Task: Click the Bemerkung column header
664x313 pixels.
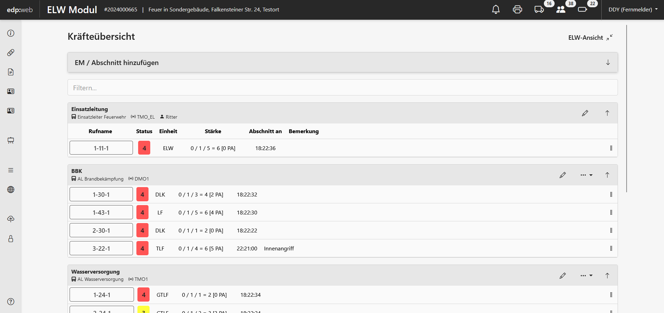Action: 304,131
